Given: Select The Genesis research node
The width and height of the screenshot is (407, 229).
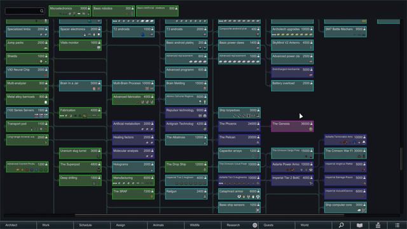Looking at the screenshot, I should 292,126.
